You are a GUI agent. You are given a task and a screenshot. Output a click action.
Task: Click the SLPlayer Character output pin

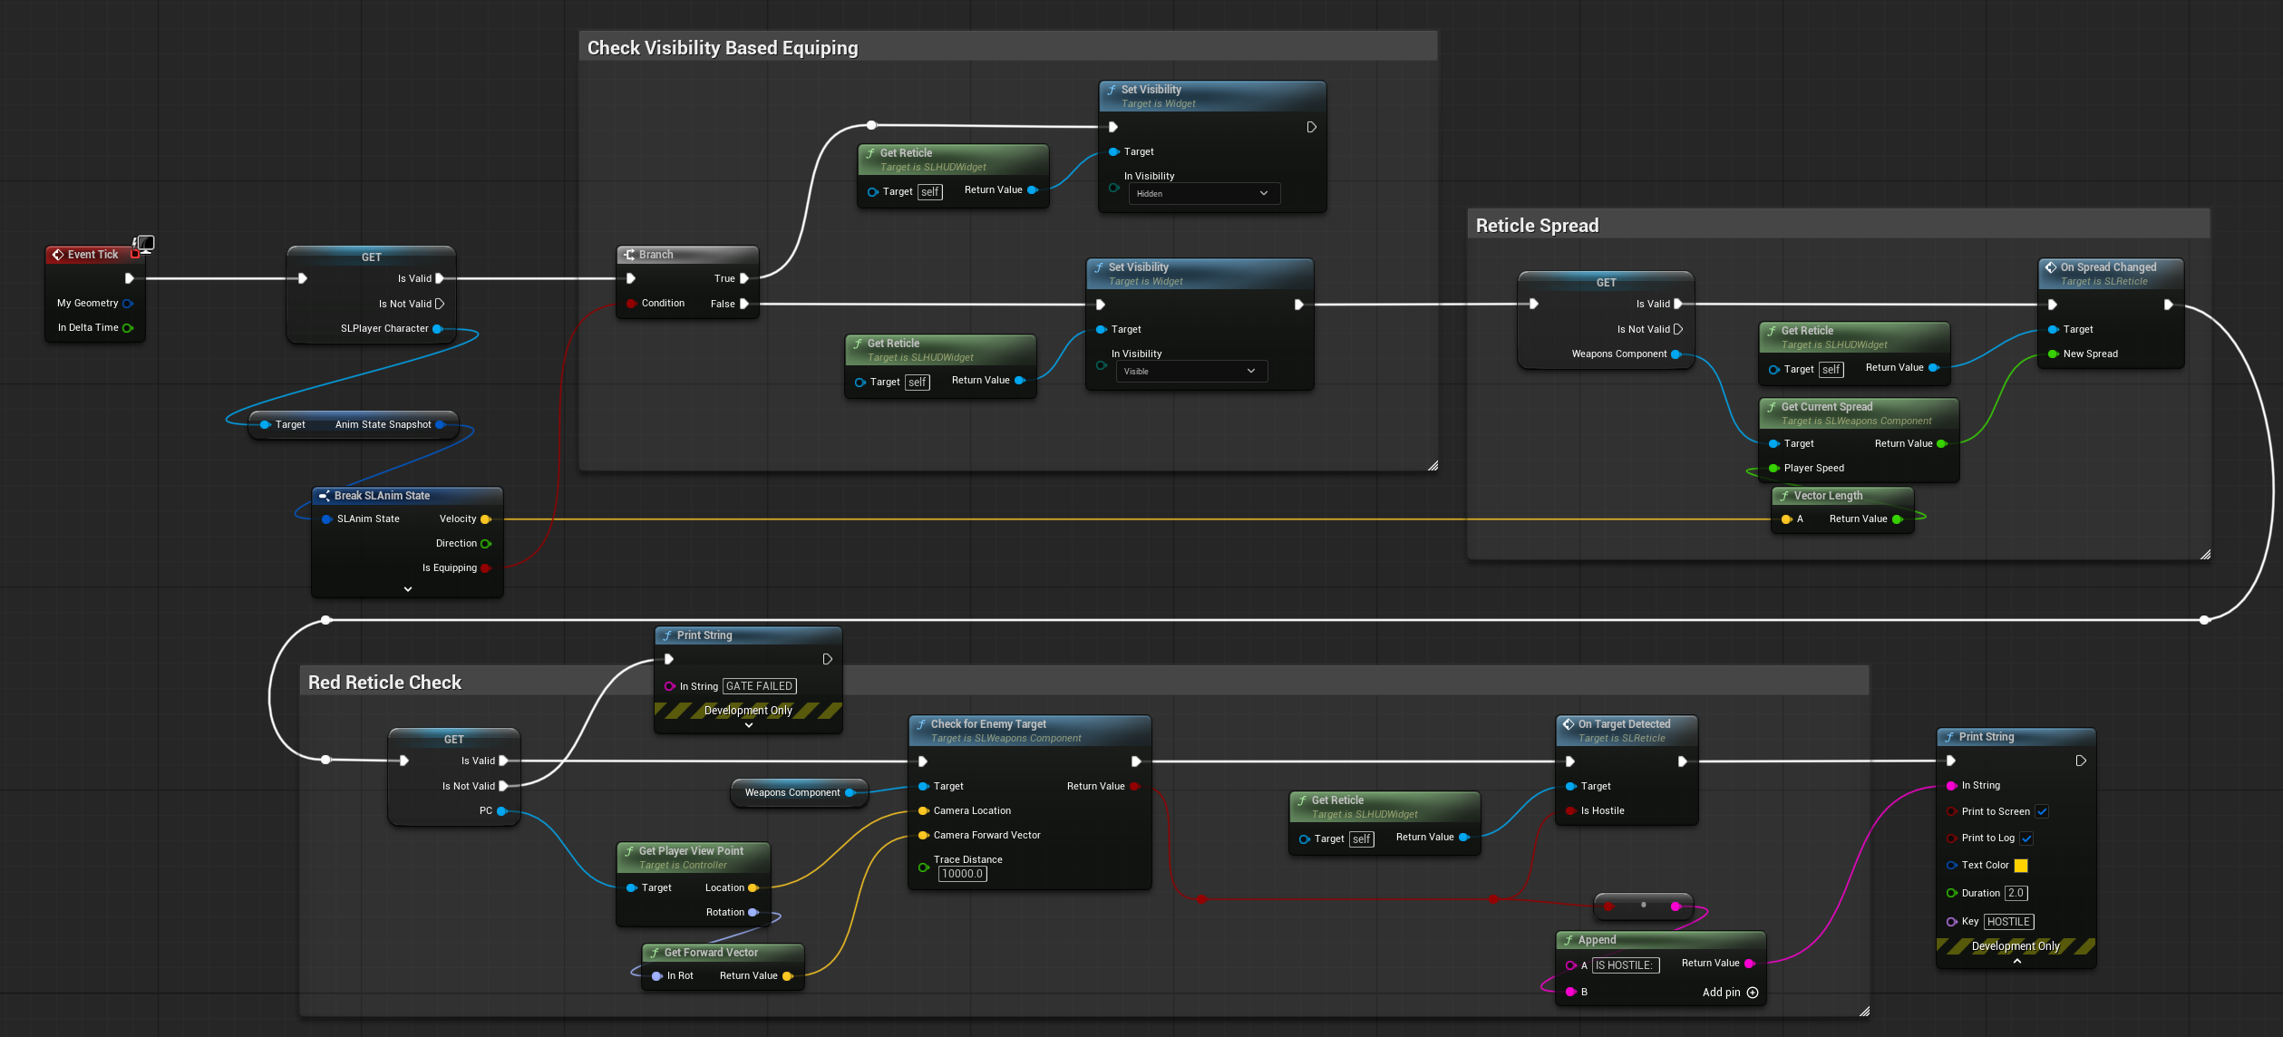[438, 329]
